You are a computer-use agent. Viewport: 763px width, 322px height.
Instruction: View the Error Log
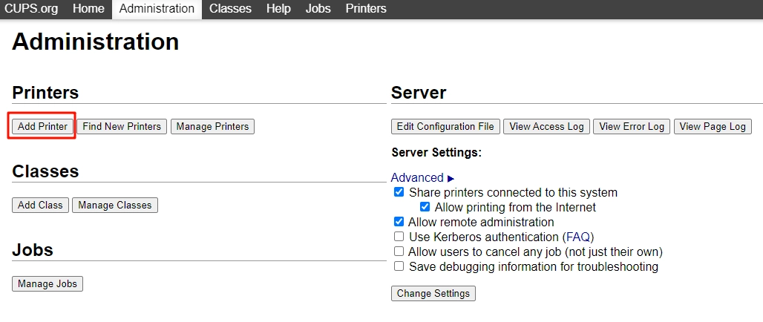click(x=632, y=127)
